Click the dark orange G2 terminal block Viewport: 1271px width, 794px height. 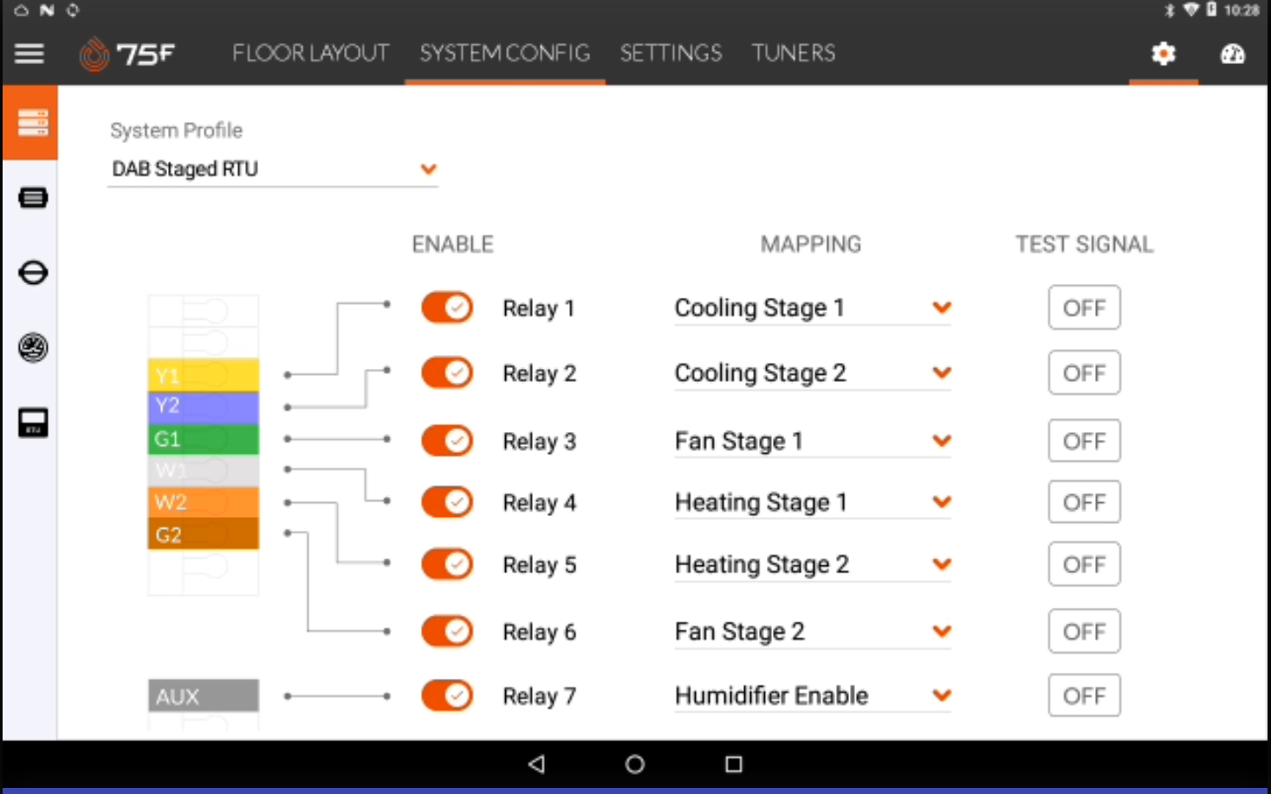point(204,533)
